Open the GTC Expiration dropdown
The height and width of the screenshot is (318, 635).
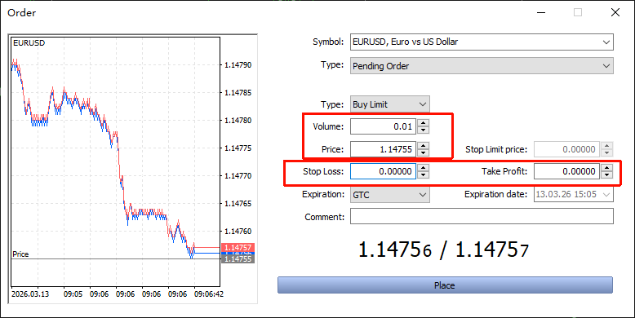390,195
